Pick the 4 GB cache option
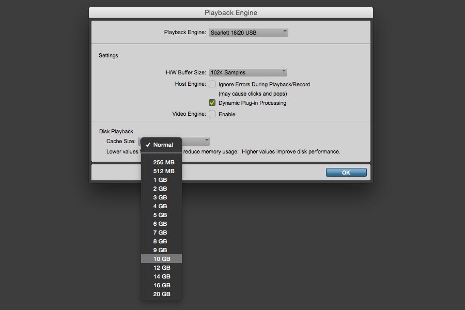 pyautogui.click(x=160, y=206)
